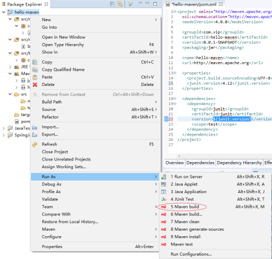This screenshot has height=259, width=272.
Task: Choose Close Unrelated Projects
Action: pyautogui.click(x=95, y=159)
